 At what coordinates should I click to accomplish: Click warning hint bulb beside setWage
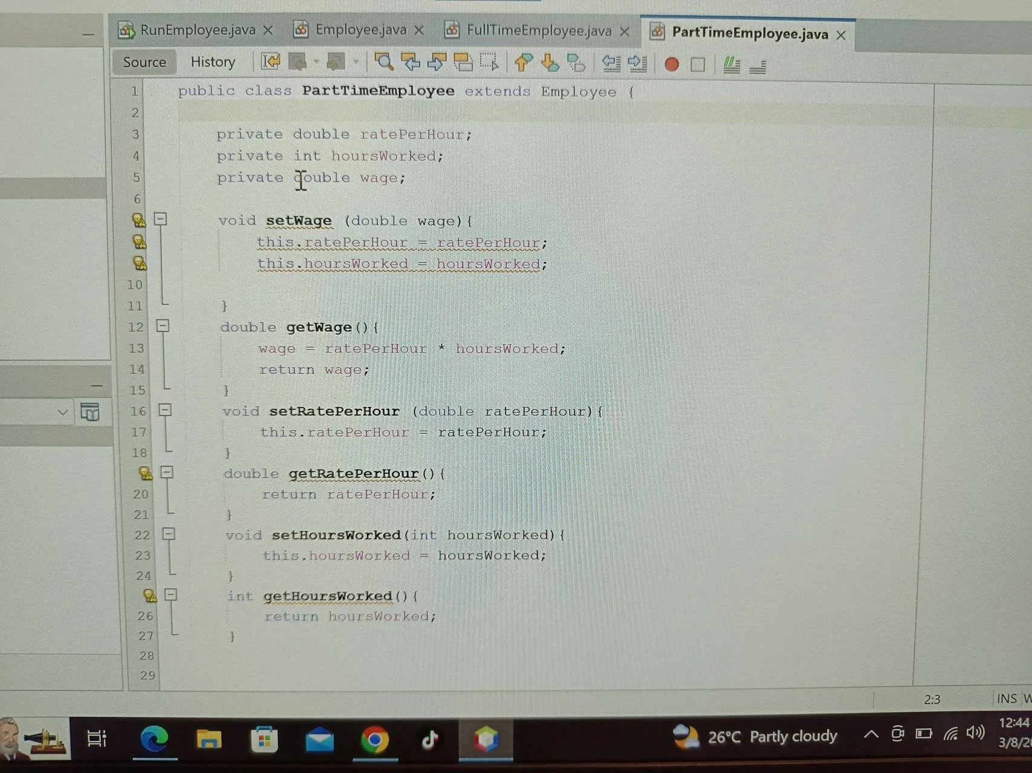pyautogui.click(x=139, y=220)
